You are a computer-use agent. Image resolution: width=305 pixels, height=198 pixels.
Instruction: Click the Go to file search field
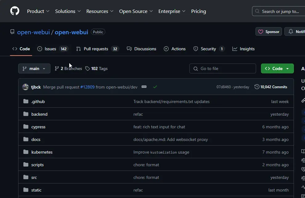[x=223, y=68]
